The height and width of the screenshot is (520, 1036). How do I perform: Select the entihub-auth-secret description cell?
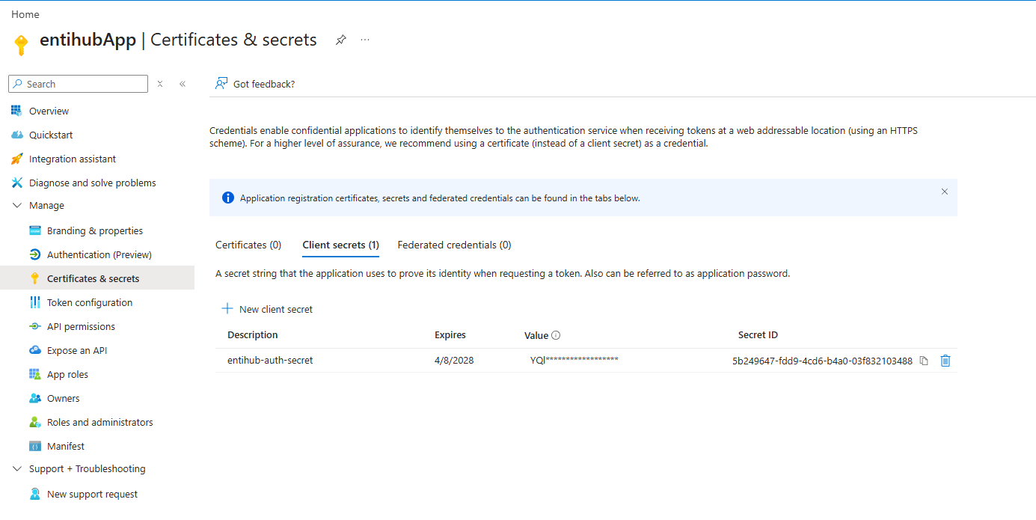point(270,360)
